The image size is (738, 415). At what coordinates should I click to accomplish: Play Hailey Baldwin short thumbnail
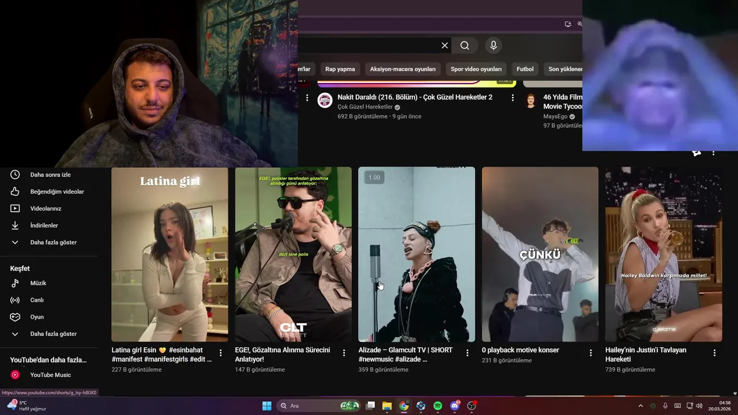click(x=664, y=254)
